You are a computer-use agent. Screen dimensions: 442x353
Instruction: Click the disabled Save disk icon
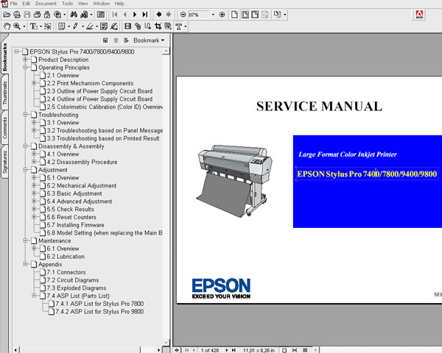(27, 15)
